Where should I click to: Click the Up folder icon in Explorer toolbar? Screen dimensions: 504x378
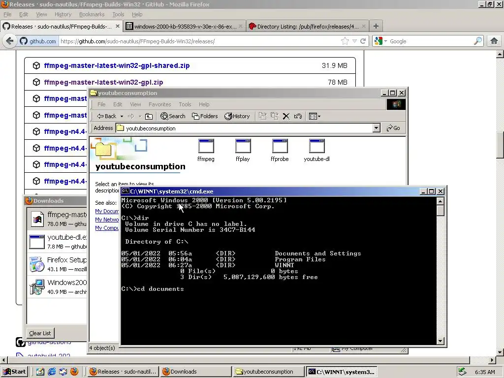pyautogui.click(x=149, y=116)
